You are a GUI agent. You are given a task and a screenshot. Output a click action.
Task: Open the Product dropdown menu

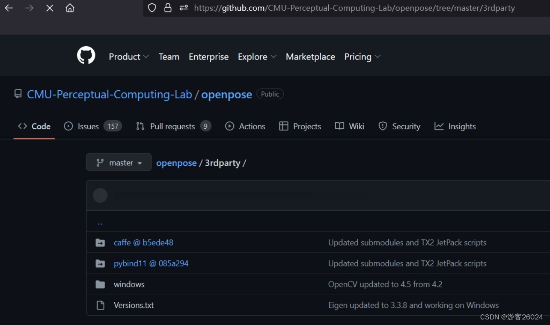tap(129, 56)
